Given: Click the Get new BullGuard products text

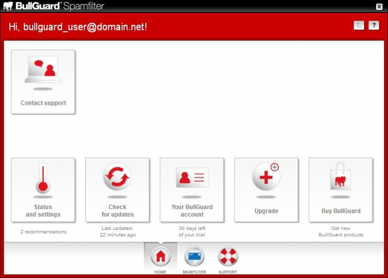Looking at the screenshot, I should [x=341, y=231].
